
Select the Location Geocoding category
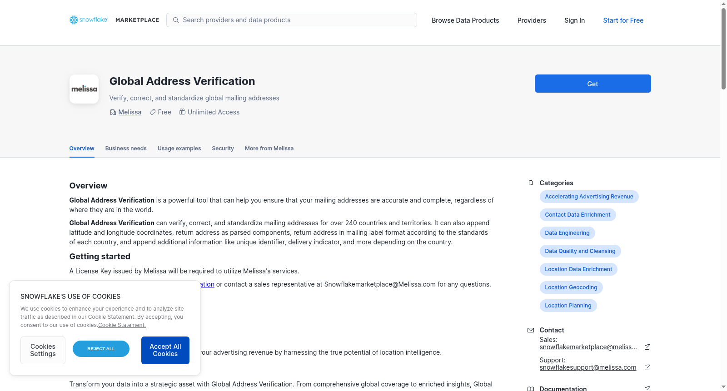[571, 287]
